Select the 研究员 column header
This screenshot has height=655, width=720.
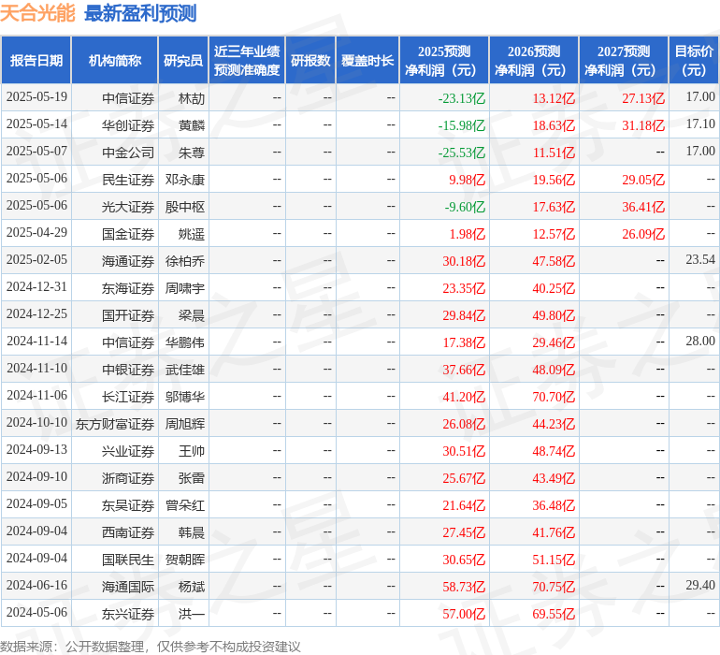tap(182, 61)
